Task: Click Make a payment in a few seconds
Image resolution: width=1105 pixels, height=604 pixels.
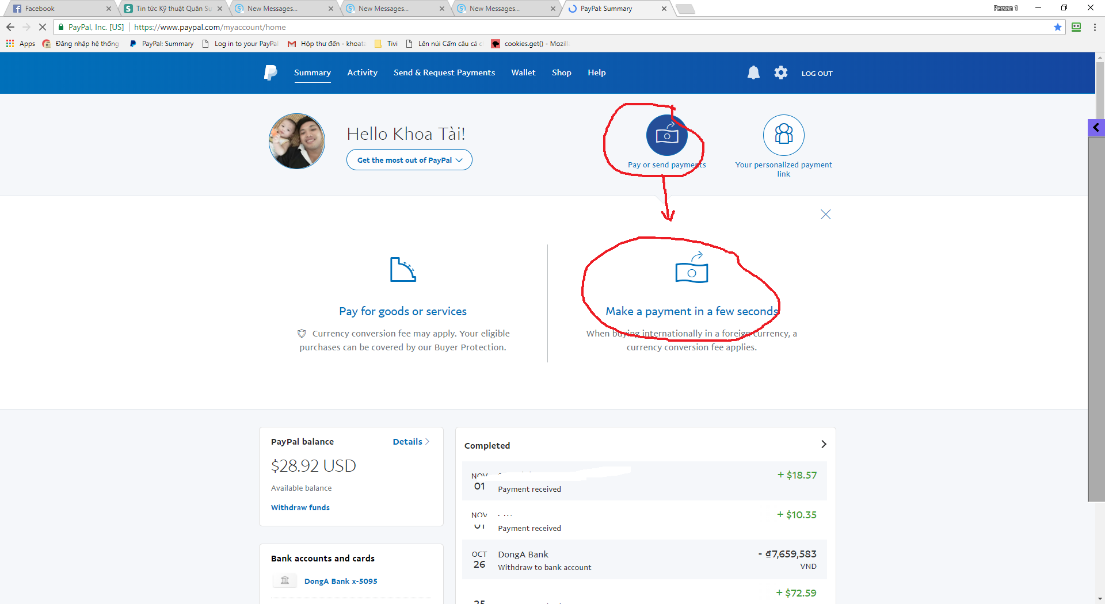Action: [x=692, y=311]
